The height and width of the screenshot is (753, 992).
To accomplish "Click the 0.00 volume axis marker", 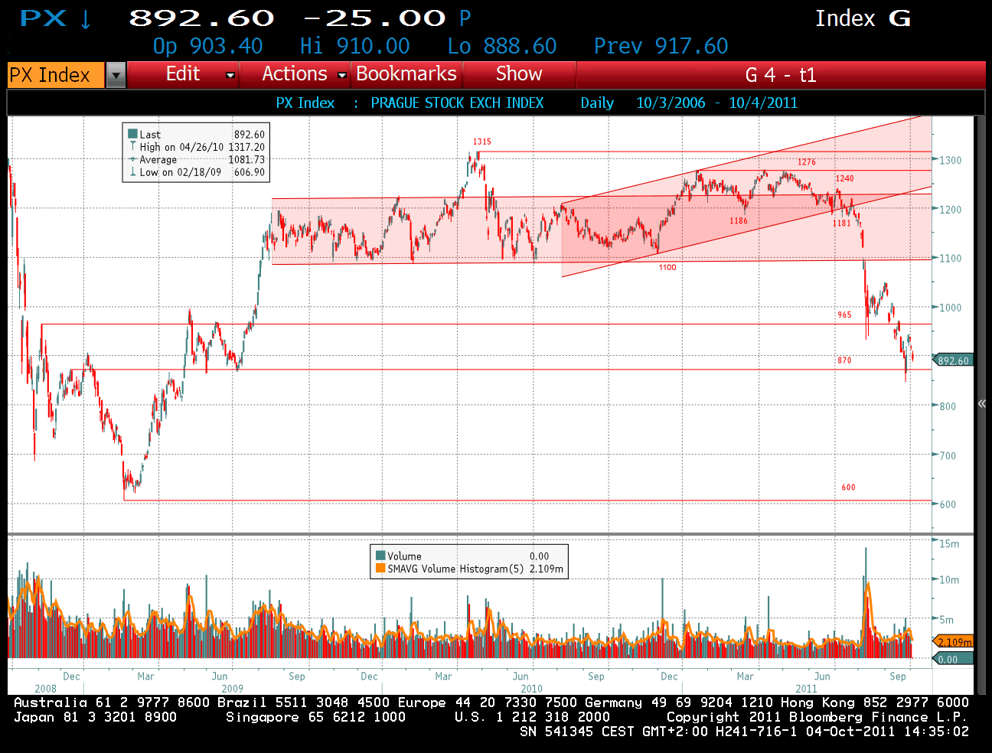I will pos(952,659).
